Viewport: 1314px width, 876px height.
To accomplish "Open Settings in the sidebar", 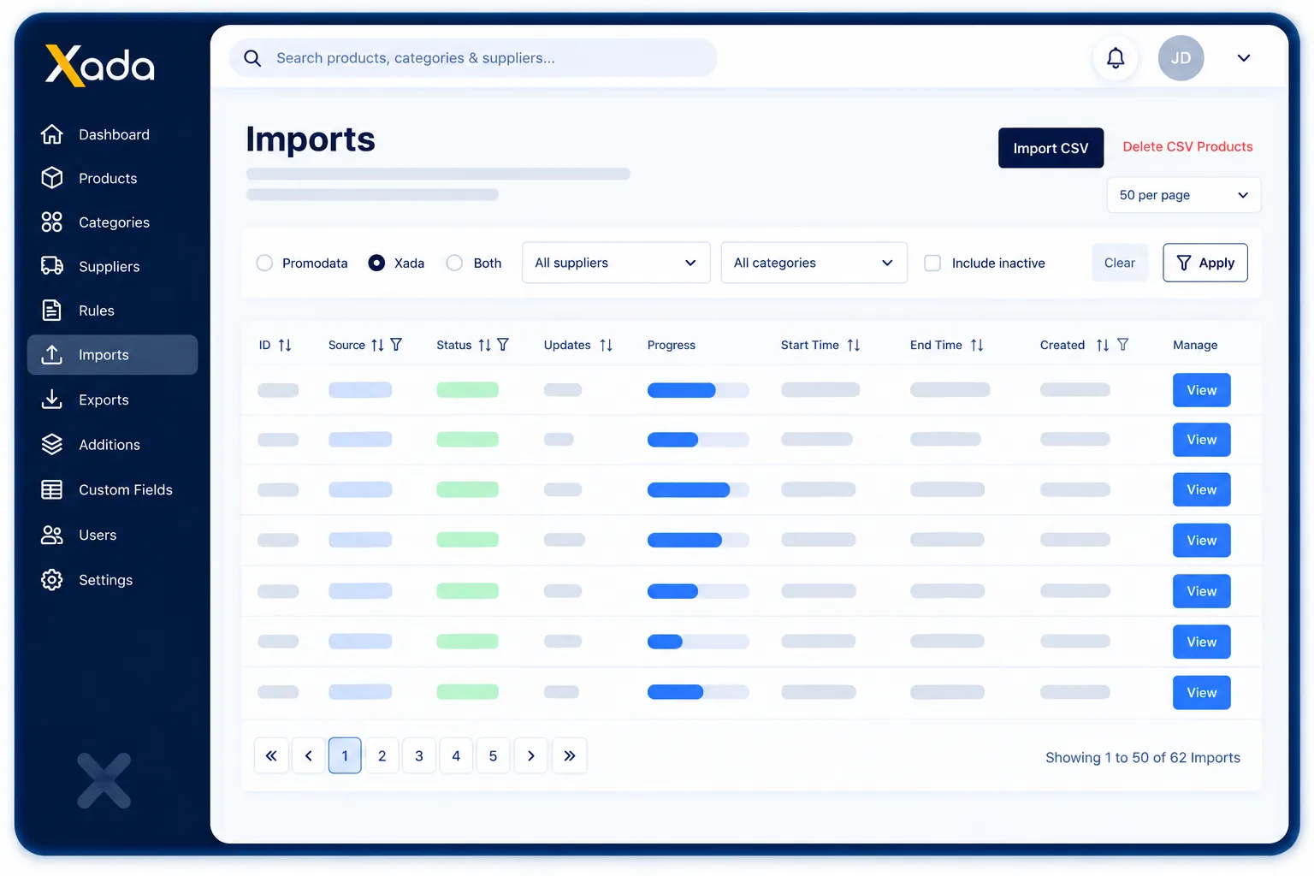I will point(112,579).
